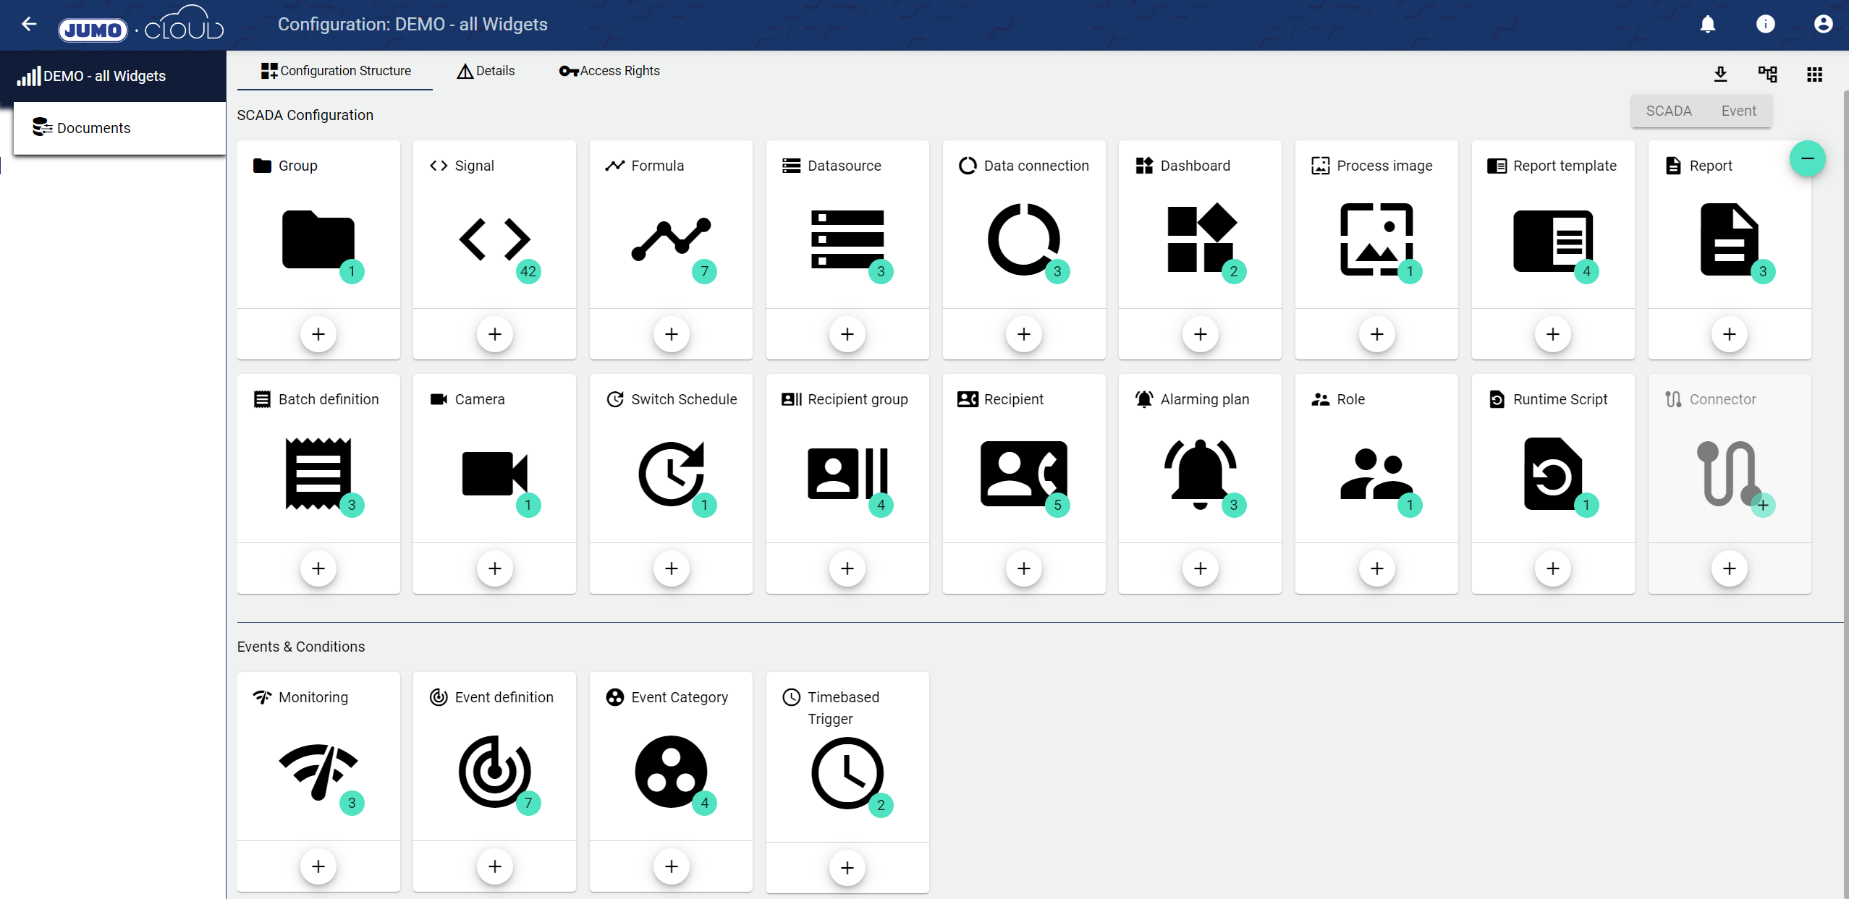Click the Formula count badge showing 7
This screenshot has height=899, width=1849.
pos(704,272)
